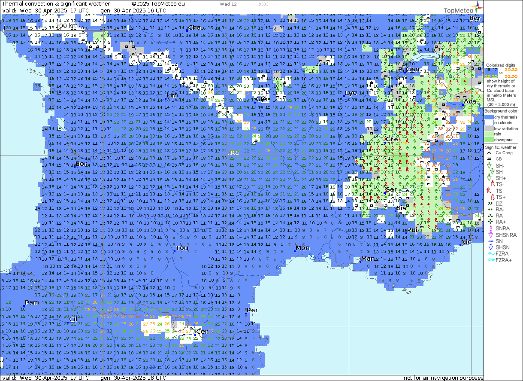Image resolution: width=523 pixels, height=381 pixels.
Task: Click the orange 3032 digits sample
Action: coord(511,69)
